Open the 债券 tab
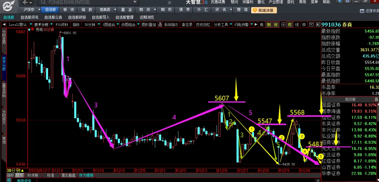 184,10
